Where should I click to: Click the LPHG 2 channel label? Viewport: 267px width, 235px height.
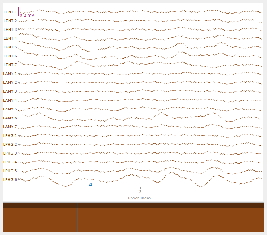click(x=10, y=145)
